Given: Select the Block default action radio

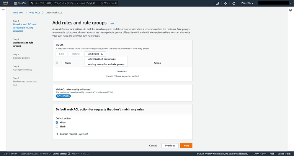Looking at the screenshot, I should pos(57,126).
